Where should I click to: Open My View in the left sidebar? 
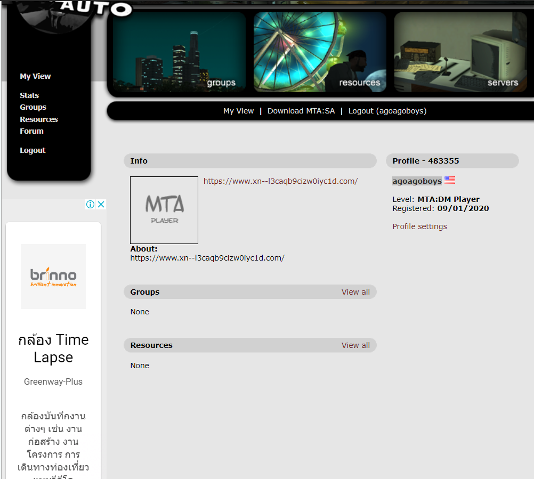pyautogui.click(x=35, y=76)
